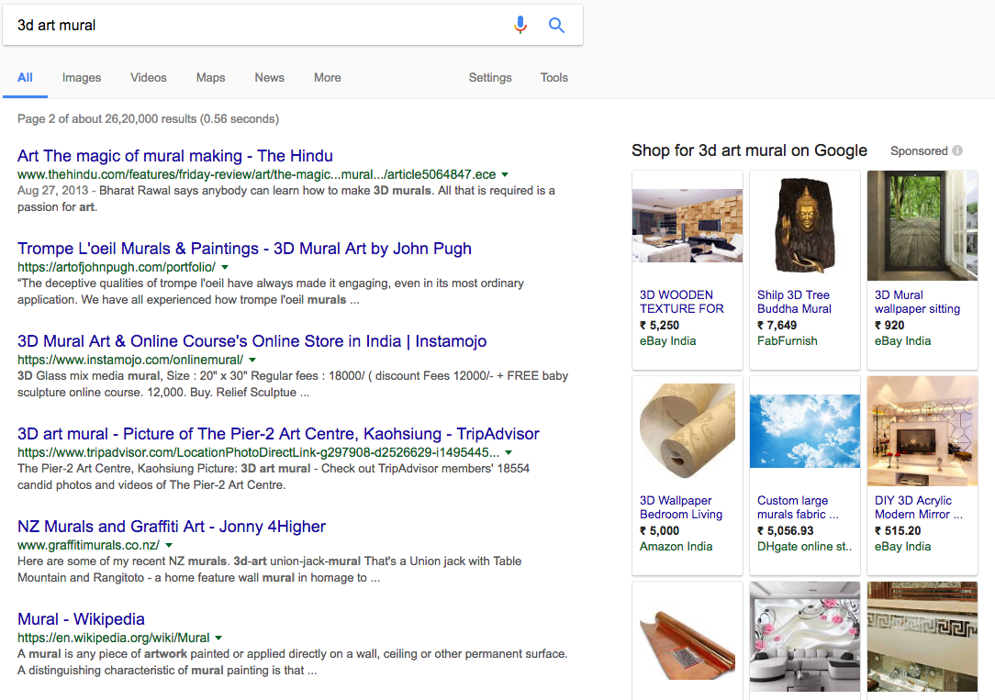Switch to the Videos tab
The image size is (995, 700).
point(149,78)
